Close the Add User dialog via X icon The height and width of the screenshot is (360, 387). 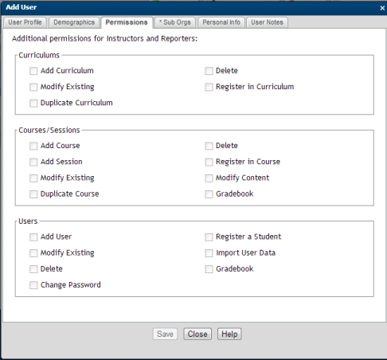(x=382, y=8)
